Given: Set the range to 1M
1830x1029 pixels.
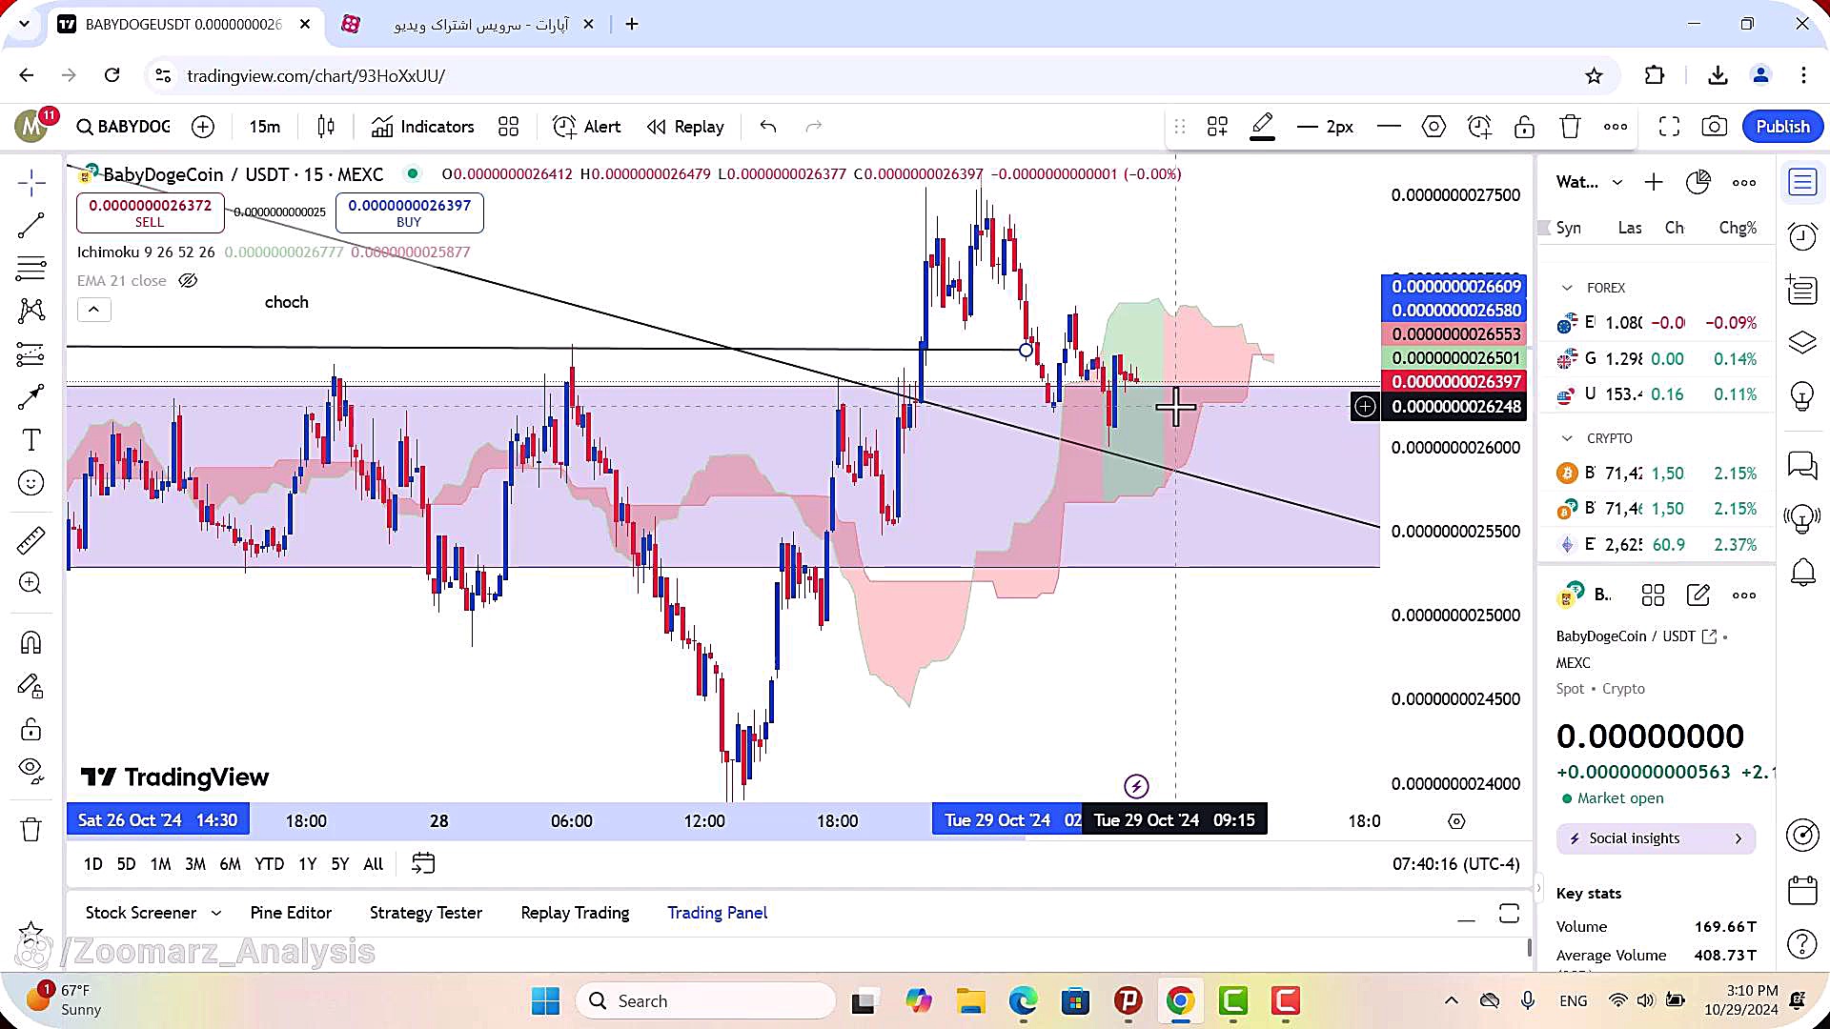Looking at the screenshot, I should click(160, 864).
